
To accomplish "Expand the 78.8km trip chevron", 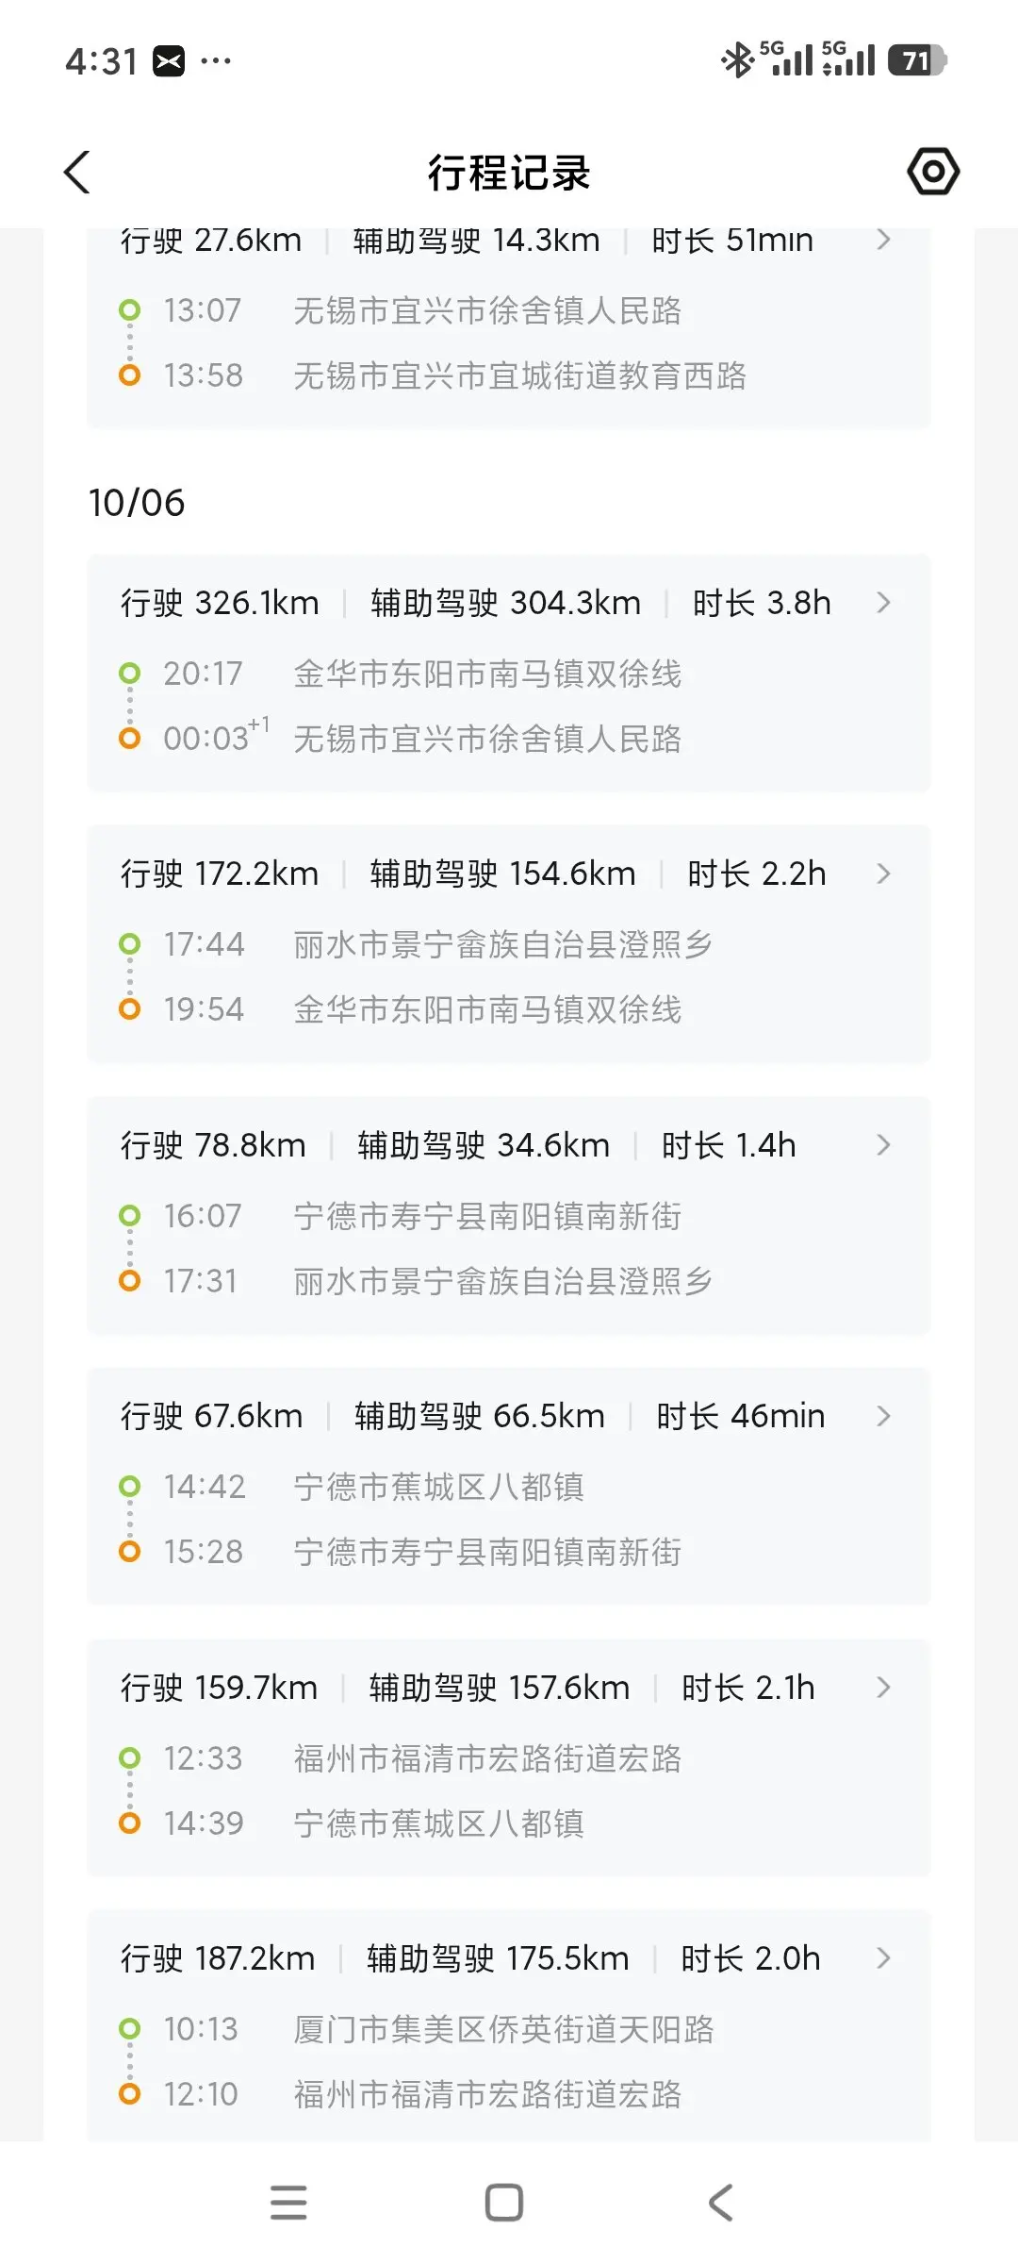I will (883, 1145).
